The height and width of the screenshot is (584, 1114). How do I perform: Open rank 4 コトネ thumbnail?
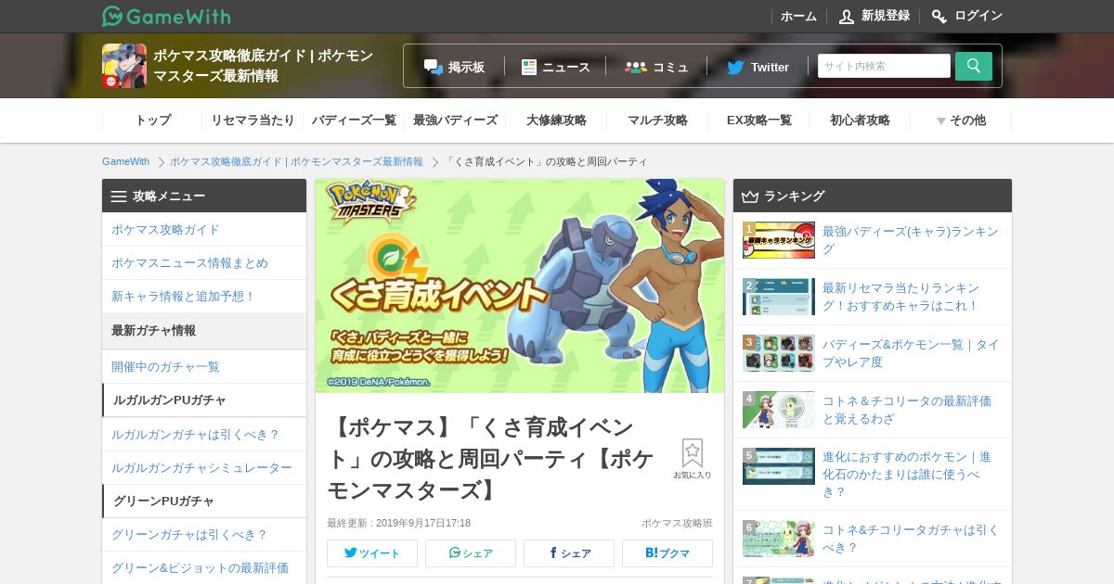point(779,410)
